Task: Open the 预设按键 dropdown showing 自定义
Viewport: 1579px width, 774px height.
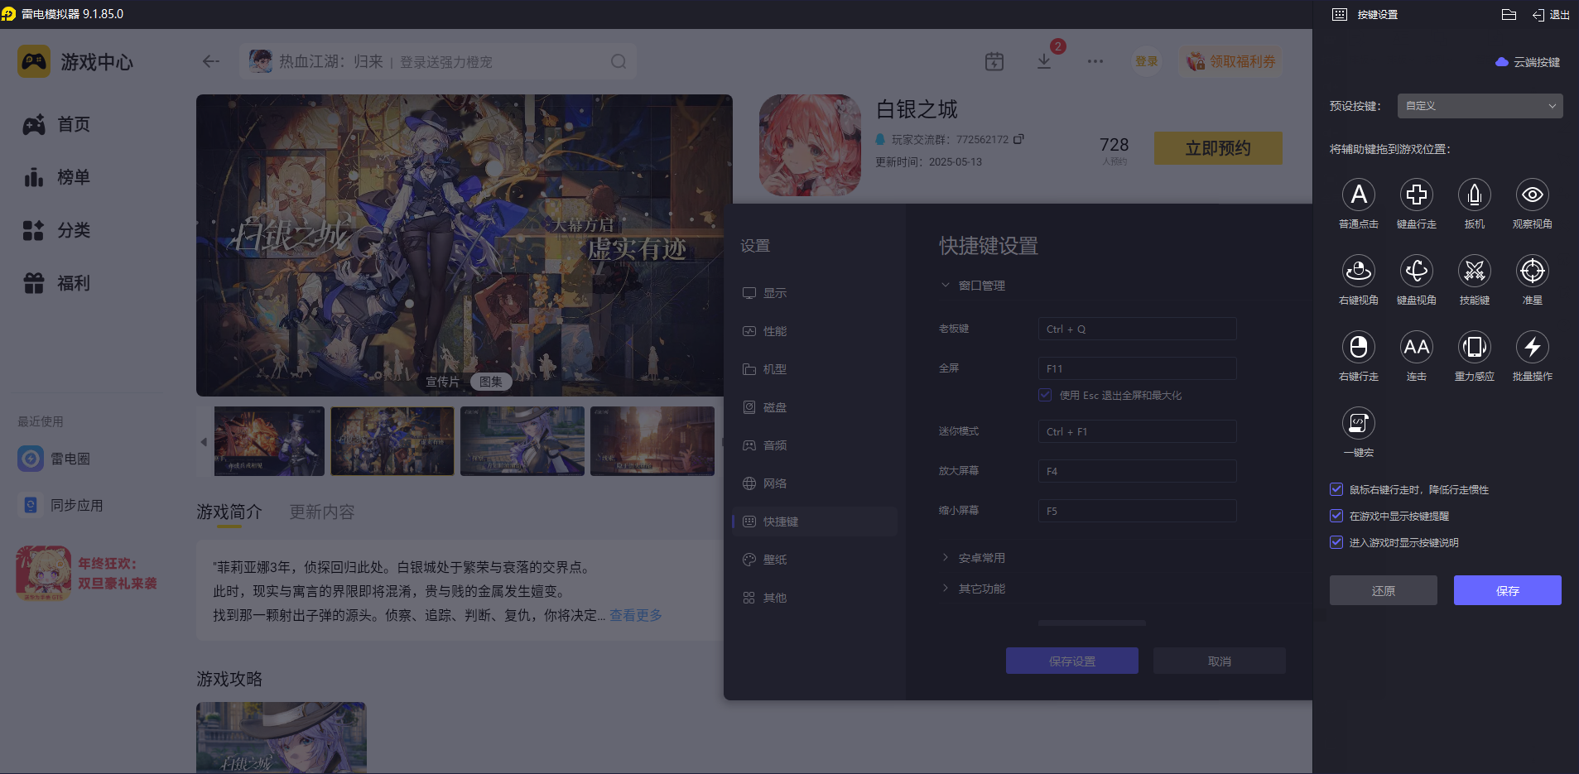Action: 1480,106
